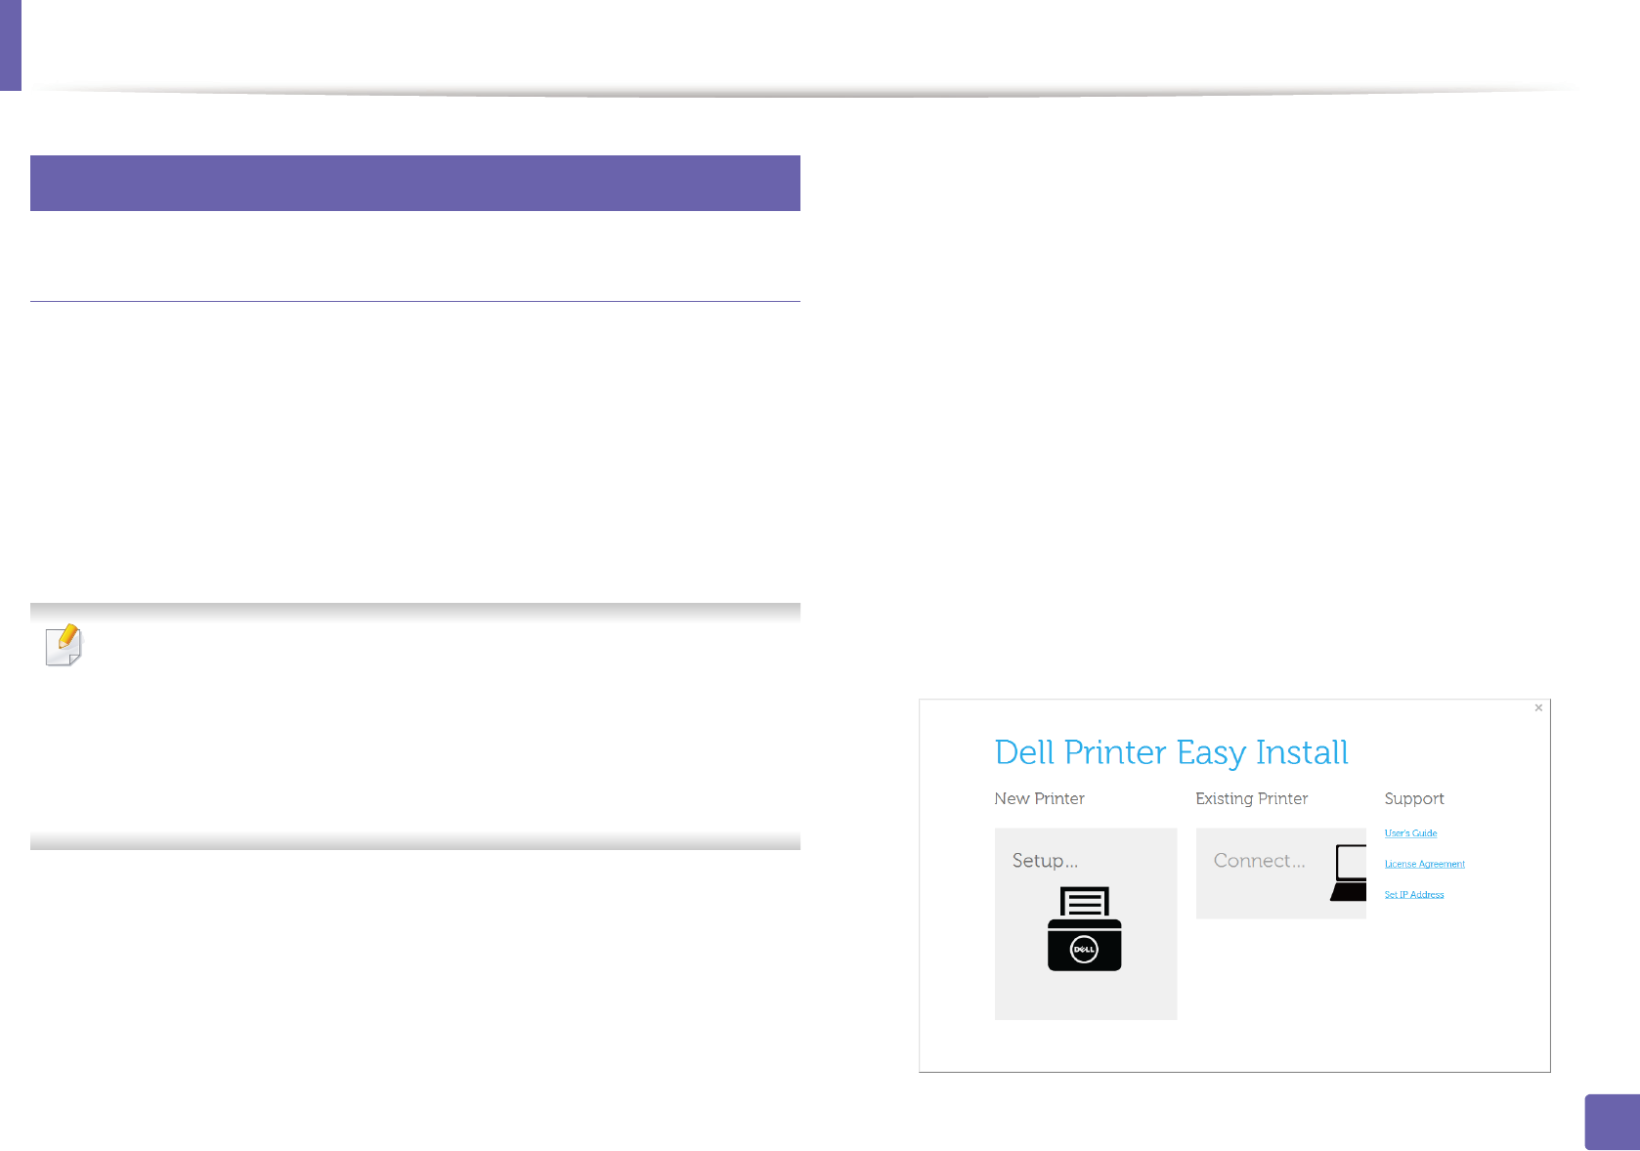Click empty area below Setup tile

pyautogui.click(x=1085, y=1045)
